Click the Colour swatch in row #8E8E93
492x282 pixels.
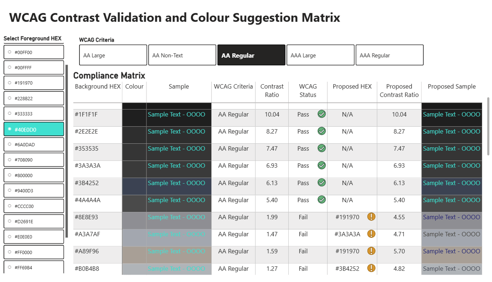[x=134, y=221]
